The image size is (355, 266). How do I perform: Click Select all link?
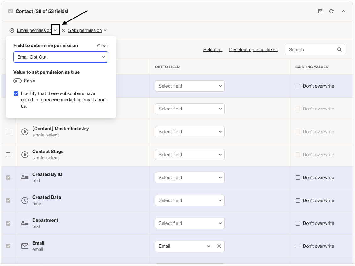pos(213,50)
